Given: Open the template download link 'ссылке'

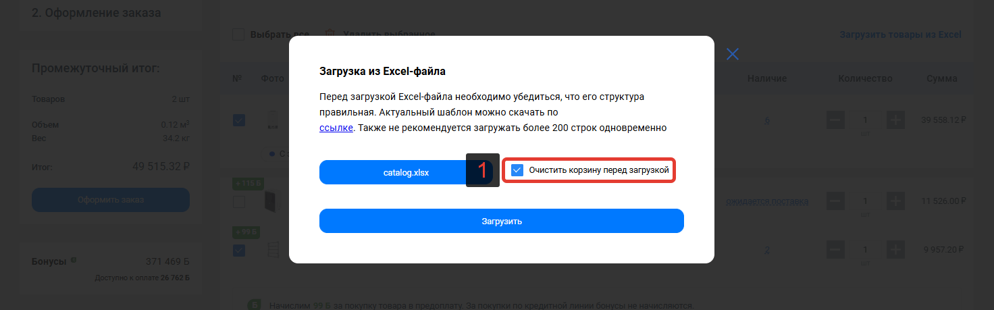Looking at the screenshot, I should (336, 128).
